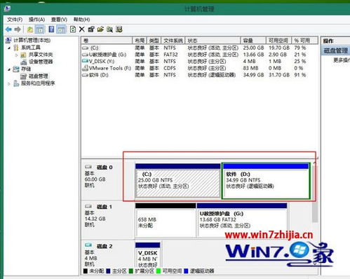Open the 操作(A) menu
Viewport: 350px width, 279px height.
[36, 20]
